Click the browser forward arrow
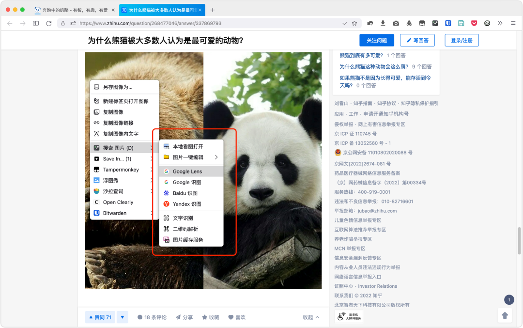Image resolution: width=523 pixels, height=328 pixels. [x=23, y=23]
